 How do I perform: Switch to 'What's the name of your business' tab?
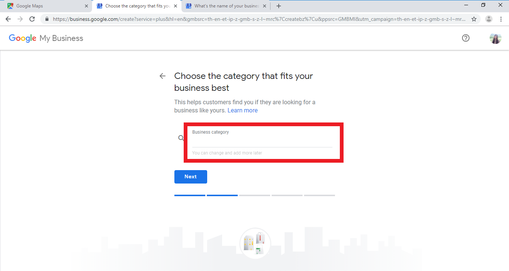(226, 6)
